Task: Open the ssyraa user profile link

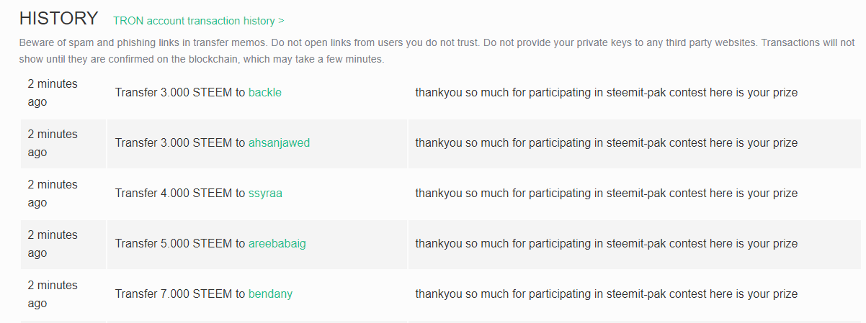Action: pos(265,194)
